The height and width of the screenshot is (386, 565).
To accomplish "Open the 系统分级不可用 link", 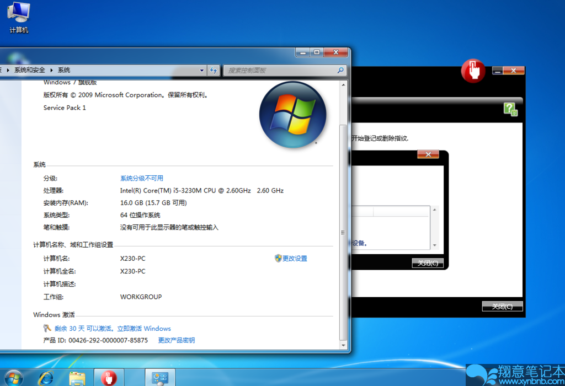I will [142, 178].
